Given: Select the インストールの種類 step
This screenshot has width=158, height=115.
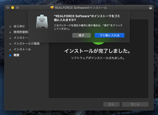Looking at the screenshot, I should pos(27,44).
